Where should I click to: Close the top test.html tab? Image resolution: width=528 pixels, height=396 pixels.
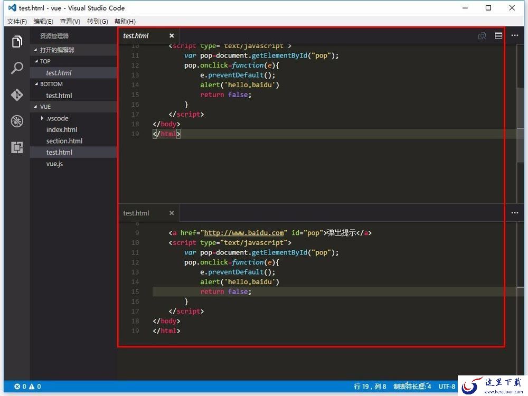172,36
